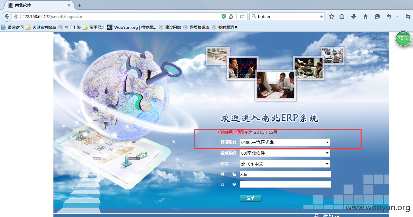Open the downloads arrow icon
This screenshot has height=217, width=413.
pos(354,16)
